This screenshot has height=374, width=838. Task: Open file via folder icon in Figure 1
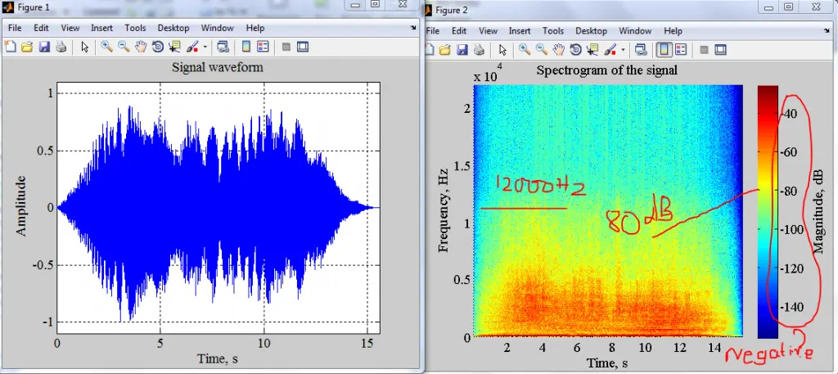pyautogui.click(x=26, y=47)
